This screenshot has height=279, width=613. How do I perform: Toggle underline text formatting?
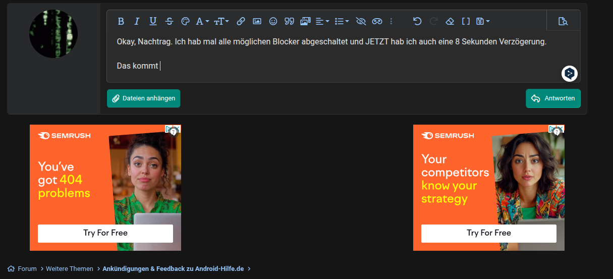(x=153, y=21)
